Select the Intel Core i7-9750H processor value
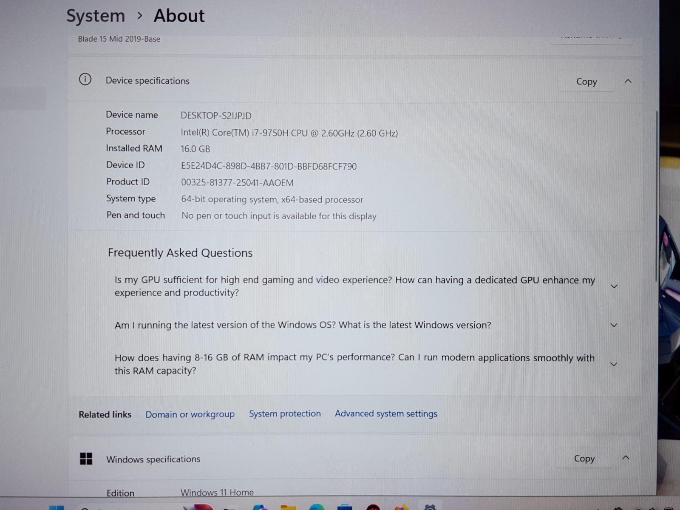The image size is (680, 510). (x=289, y=133)
